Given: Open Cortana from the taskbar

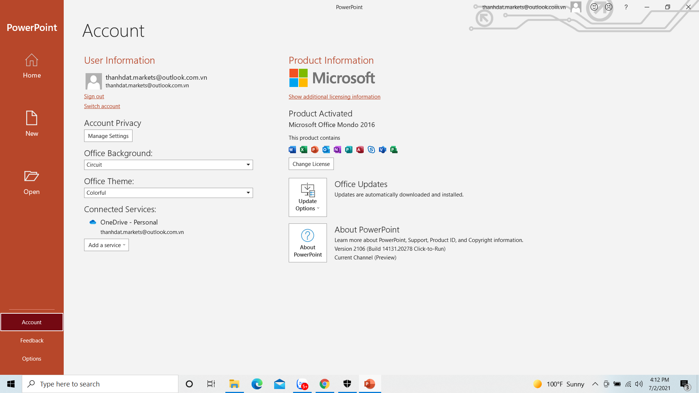Looking at the screenshot, I should [x=189, y=384].
